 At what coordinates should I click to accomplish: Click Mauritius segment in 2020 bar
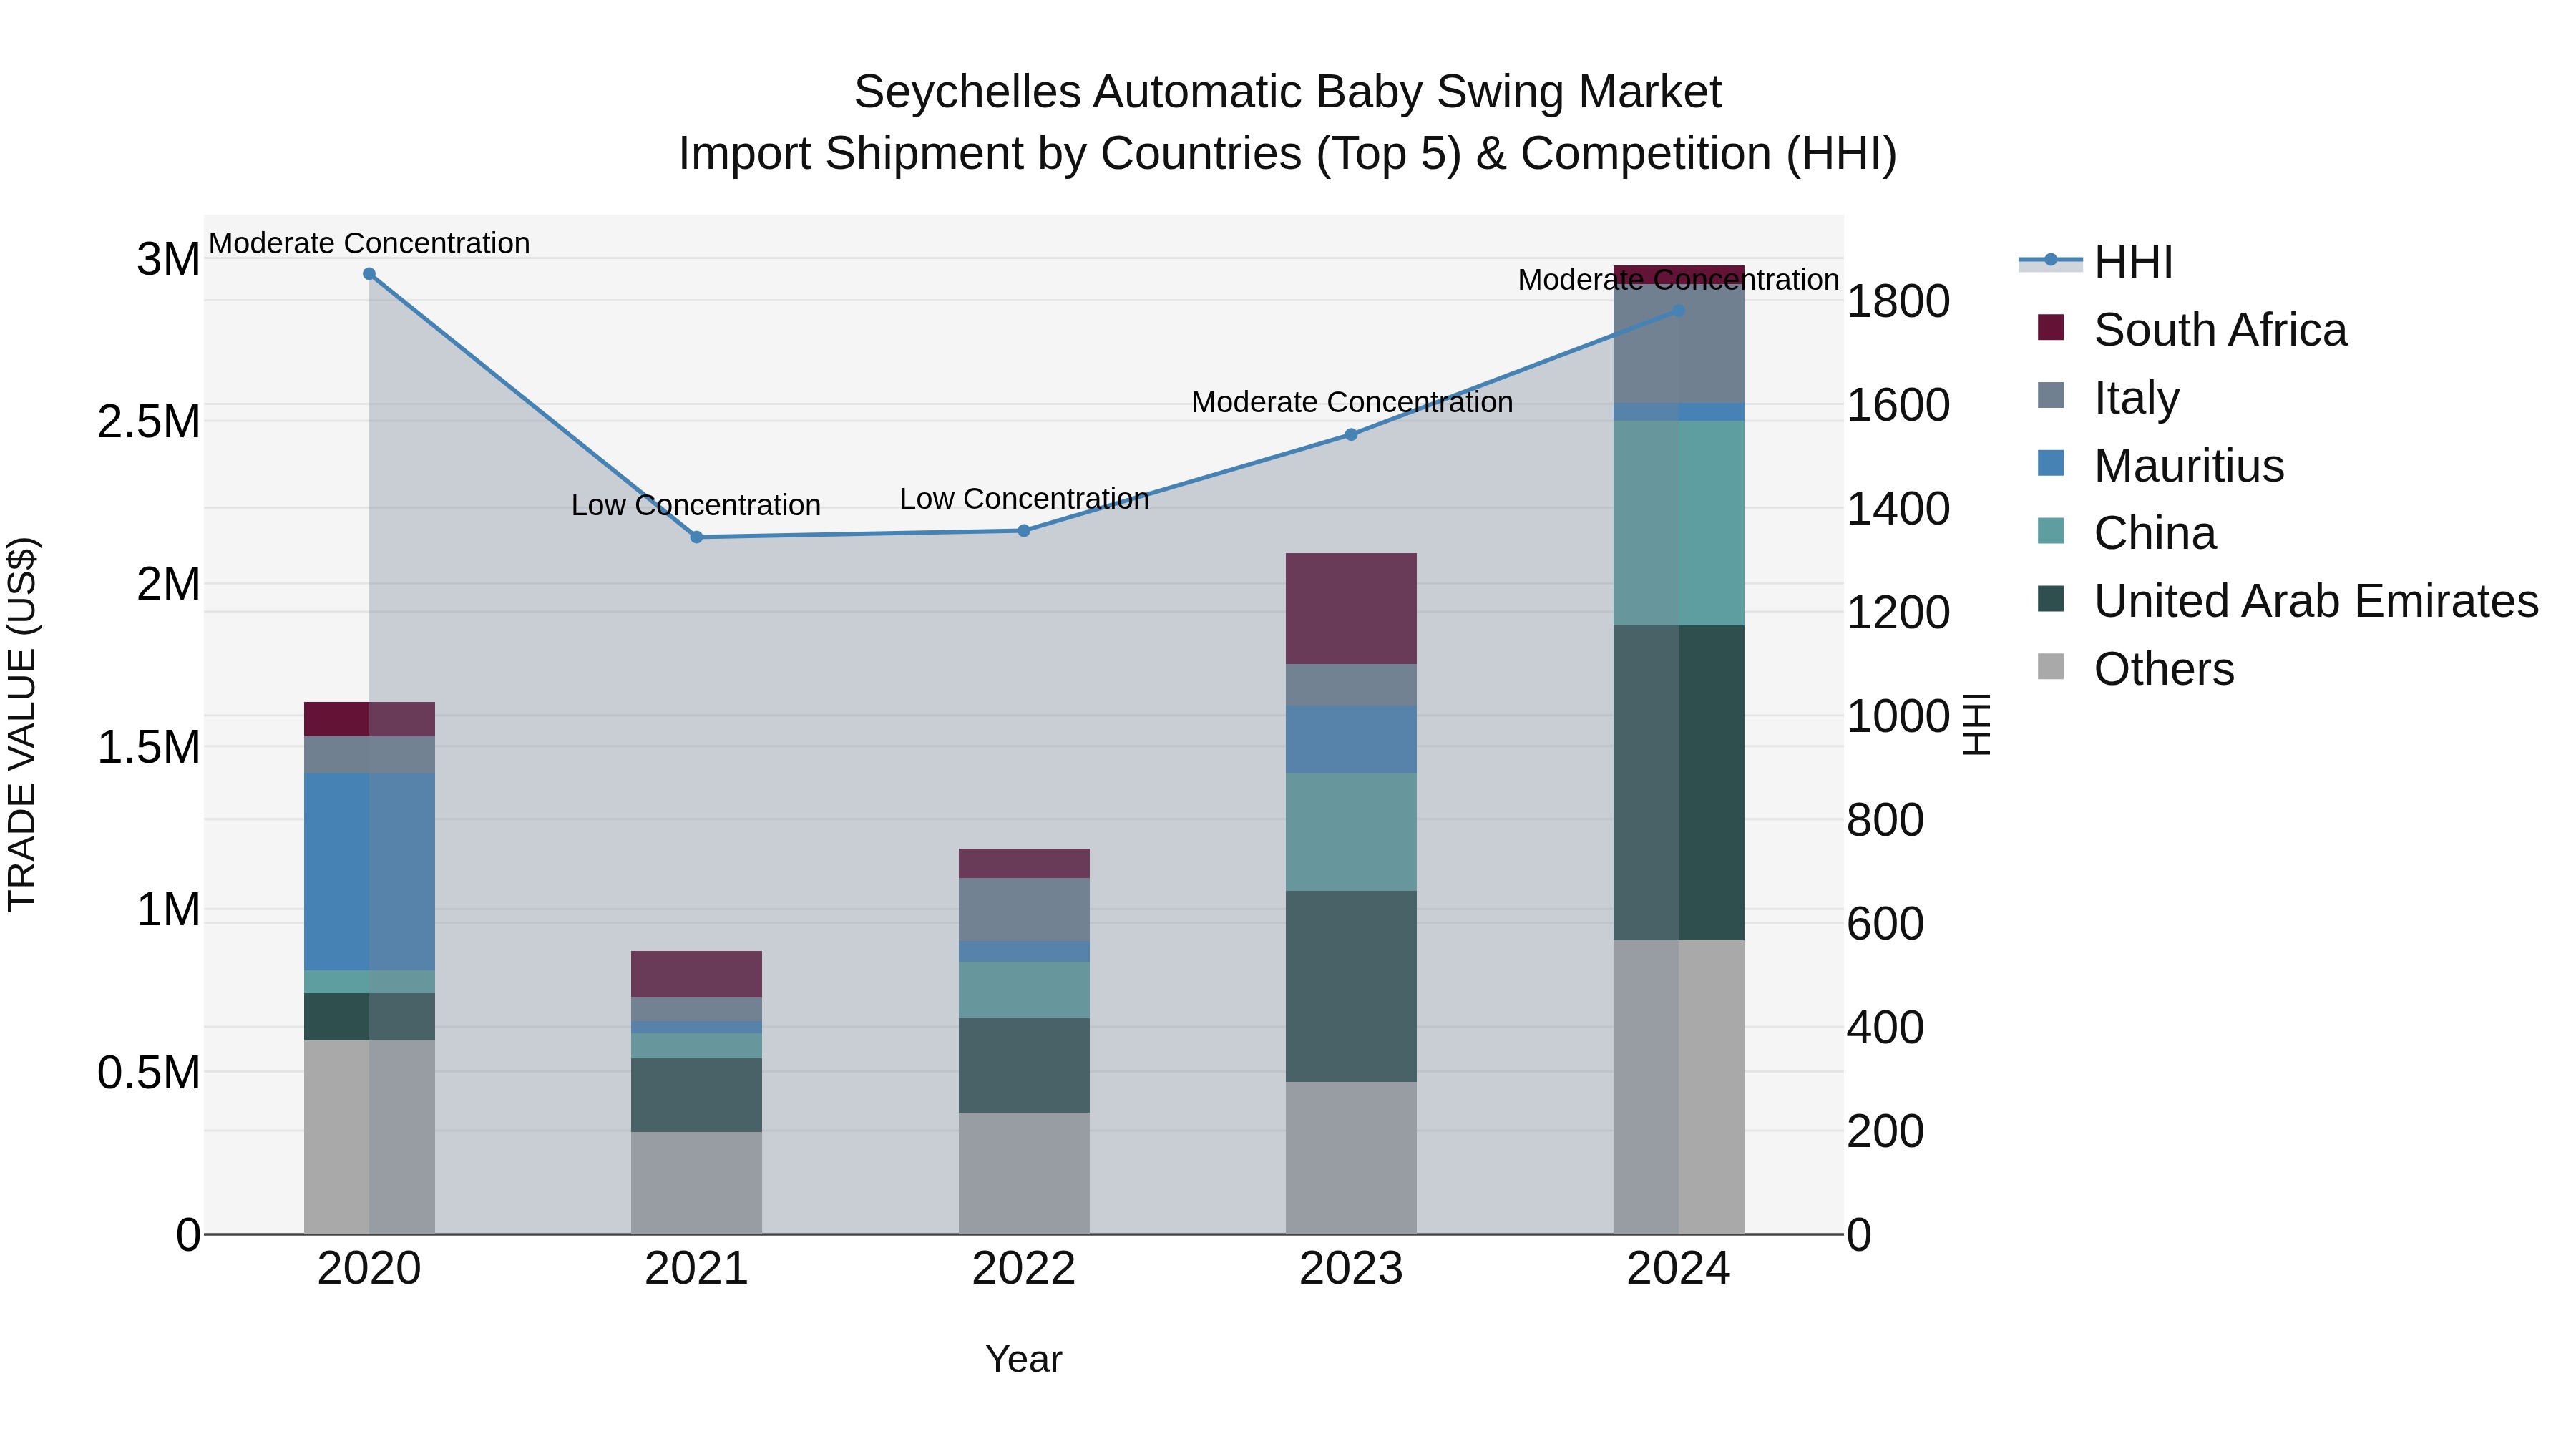click(x=369, y=871)
